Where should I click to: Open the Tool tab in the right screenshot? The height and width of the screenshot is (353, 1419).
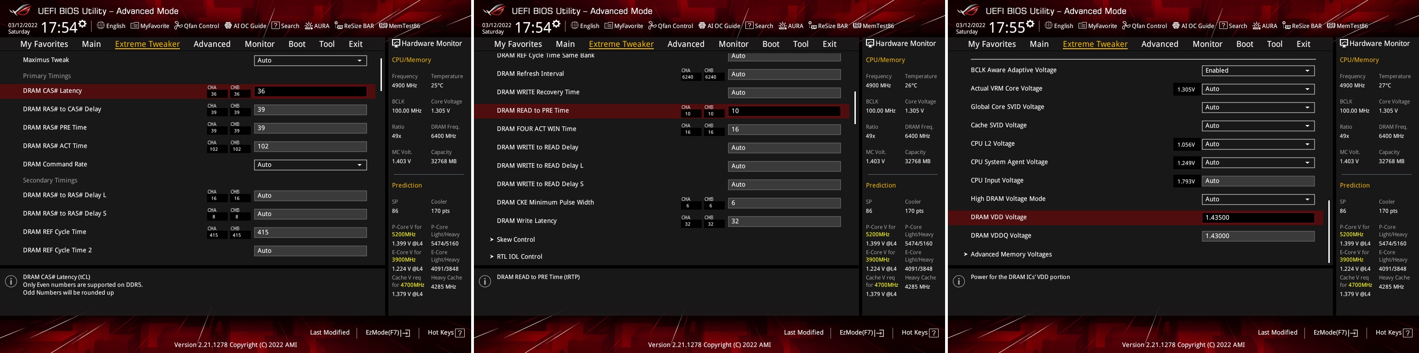(x=1274, y=44)
